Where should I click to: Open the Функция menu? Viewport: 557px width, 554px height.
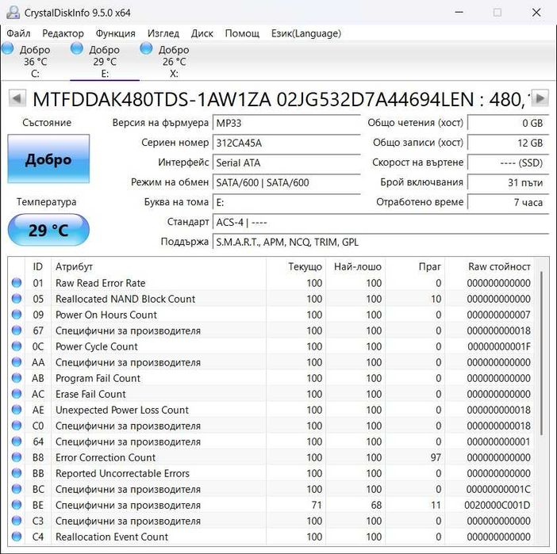[116, 33]
